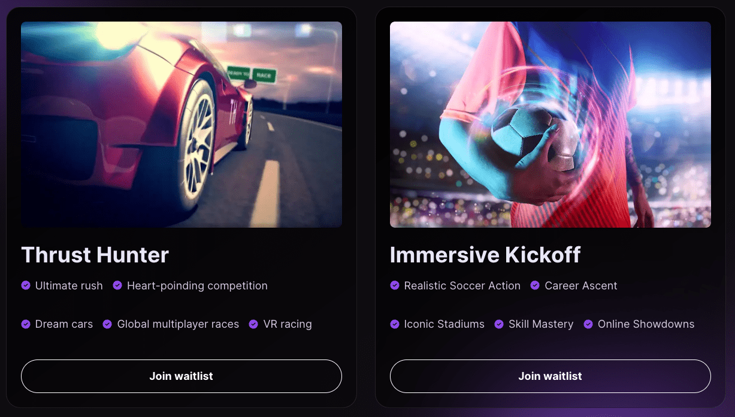
Task: Join the Thrust Hunter waitlist
Action: (182, 376)
